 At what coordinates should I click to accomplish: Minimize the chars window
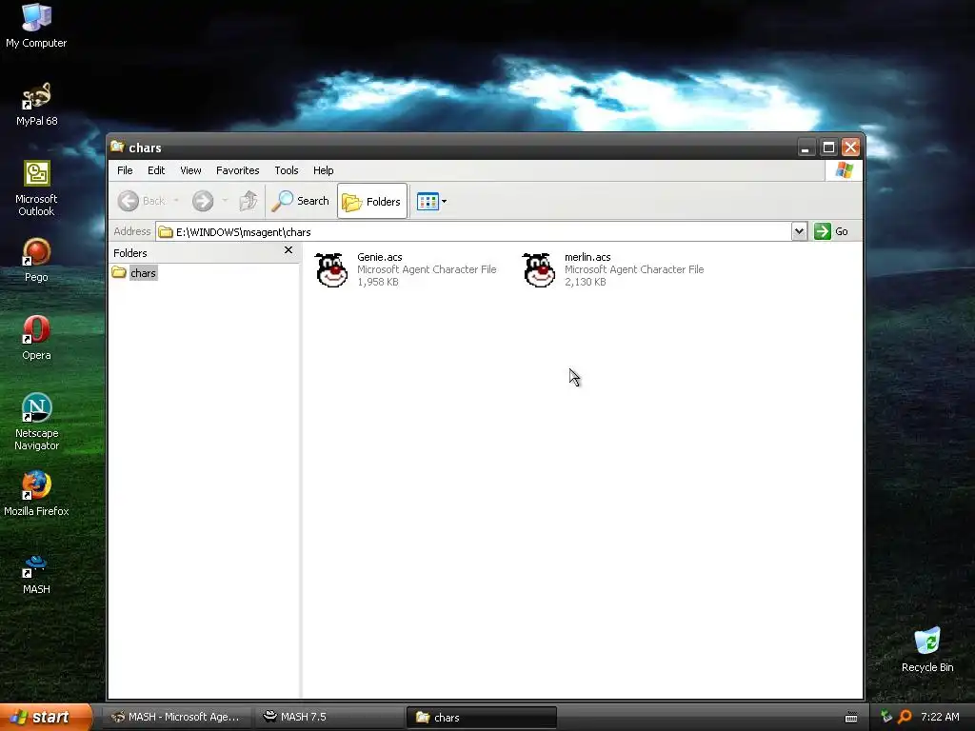[806, 148]
